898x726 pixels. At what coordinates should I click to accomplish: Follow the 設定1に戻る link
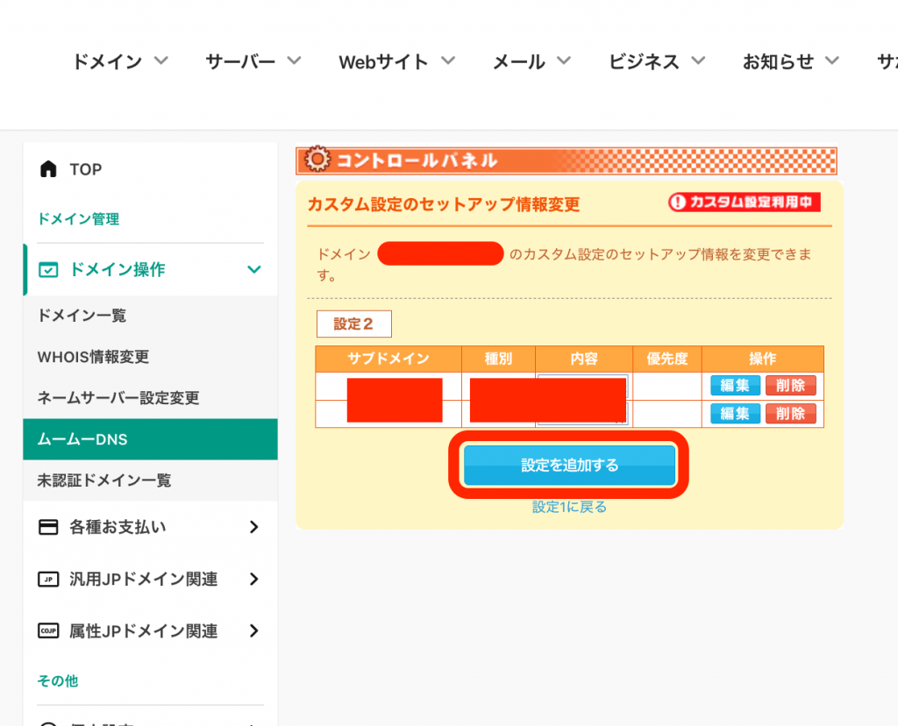568,507
